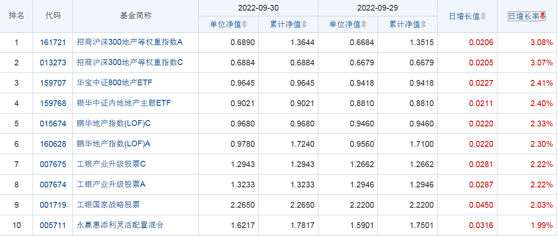Click the 日增长值 sort arrows icon
The height and width of the screenshot is (236, 557).
[x=483, y=16]
